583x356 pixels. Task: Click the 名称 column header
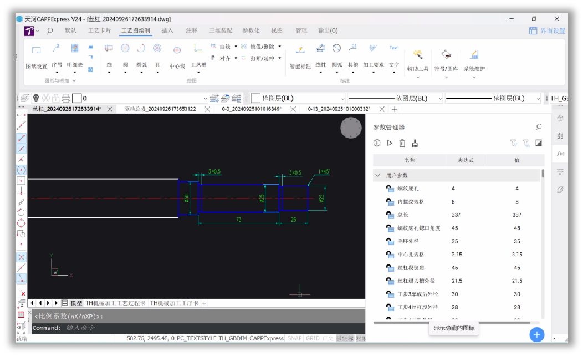point(410,160)
